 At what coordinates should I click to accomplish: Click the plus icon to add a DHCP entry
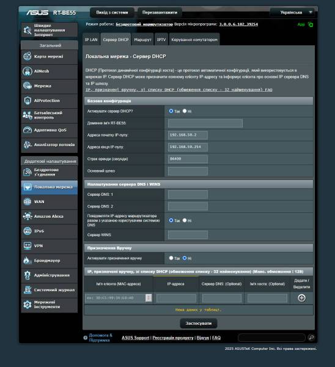click(x=301, y=298)
